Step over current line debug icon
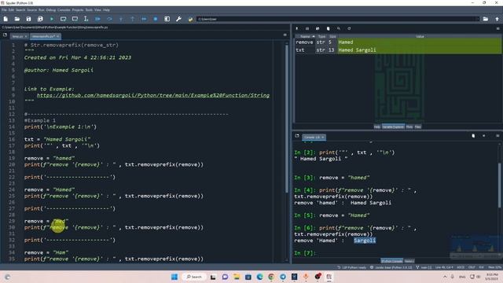This screenshot has width=503, height=283. click(109, 19)
